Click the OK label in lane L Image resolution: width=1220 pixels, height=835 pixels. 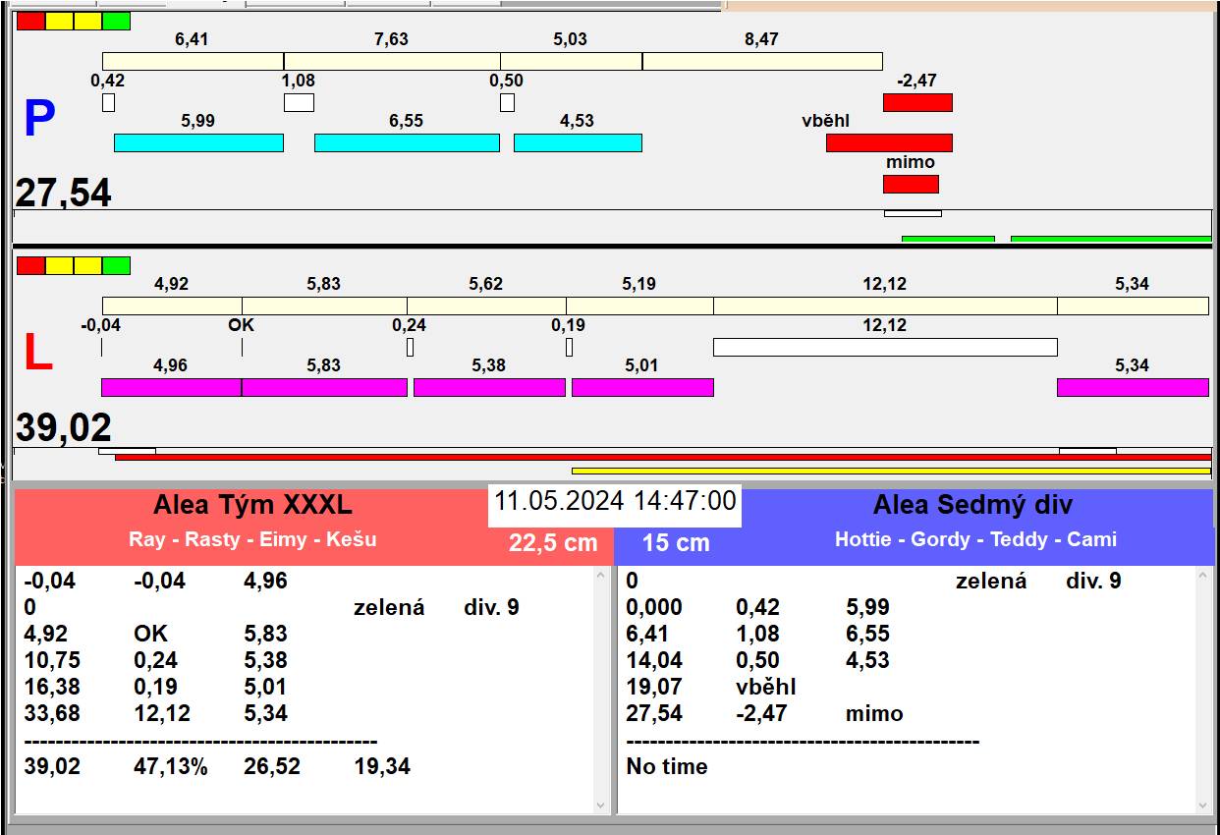click(x=241, y=324)
